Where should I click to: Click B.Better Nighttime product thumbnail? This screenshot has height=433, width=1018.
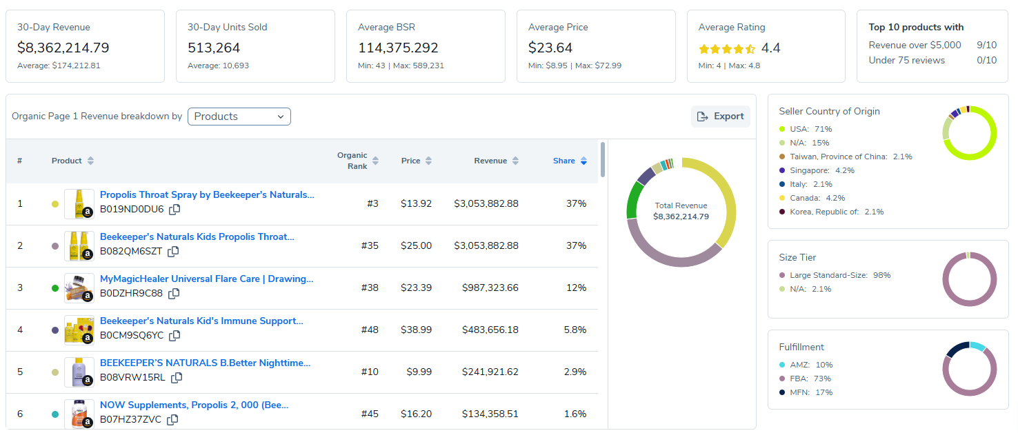point(79,372)
